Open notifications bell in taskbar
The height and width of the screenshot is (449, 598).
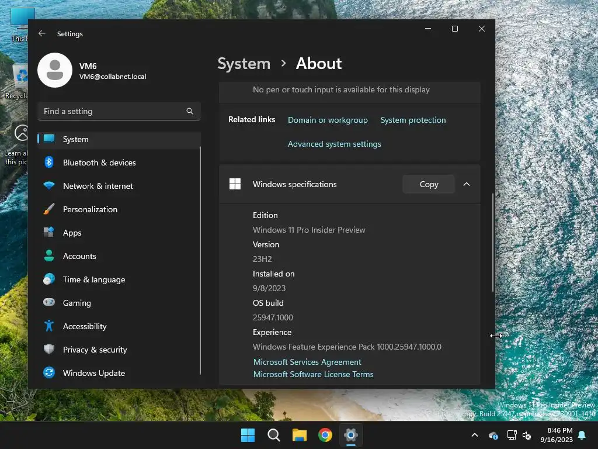click(582, 435)
